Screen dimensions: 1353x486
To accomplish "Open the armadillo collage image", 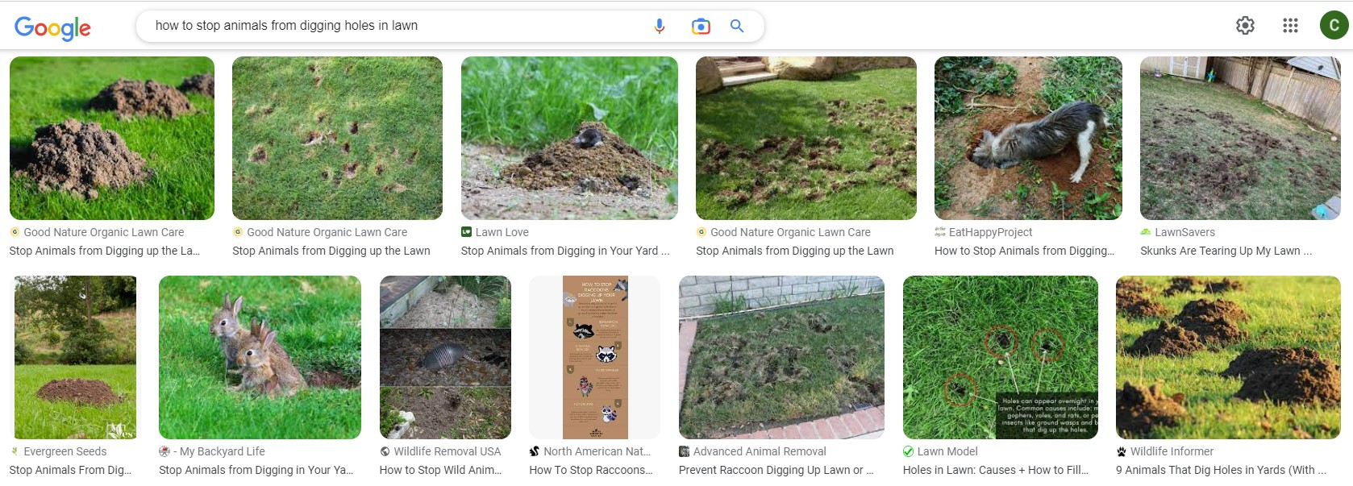I will (445, 357).
